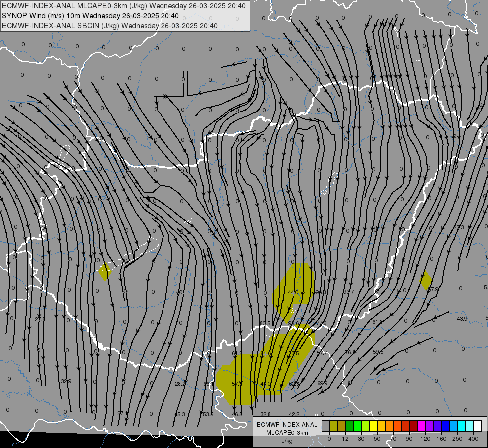Select the pure blue legend swatch
Image resolution: width=488 pixels, height=448 pixels.
445,426
